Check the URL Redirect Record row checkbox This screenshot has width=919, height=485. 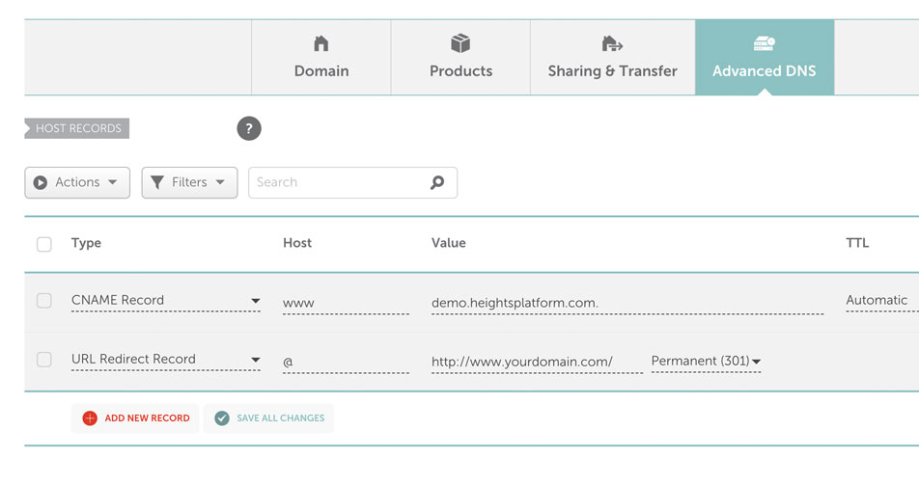tap(44, 359)
